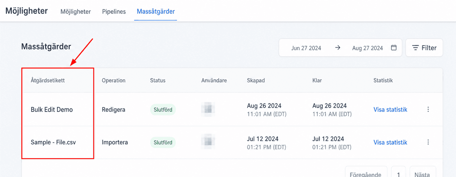
Task: View statistics for Sample - File.csv
Action: [x=390, y=142]
